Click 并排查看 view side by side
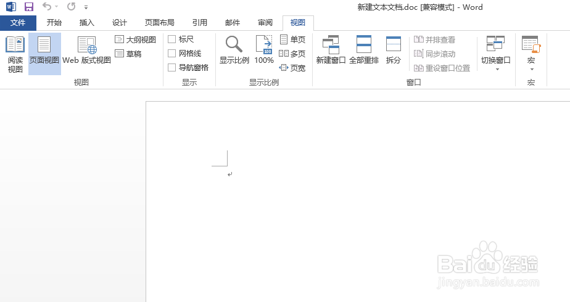This screenshot has width=570, height=302. tap(435, 39)
